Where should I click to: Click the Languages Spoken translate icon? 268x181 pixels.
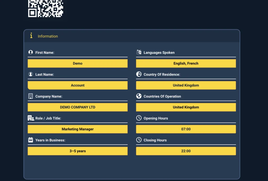[x=139, y=52]
